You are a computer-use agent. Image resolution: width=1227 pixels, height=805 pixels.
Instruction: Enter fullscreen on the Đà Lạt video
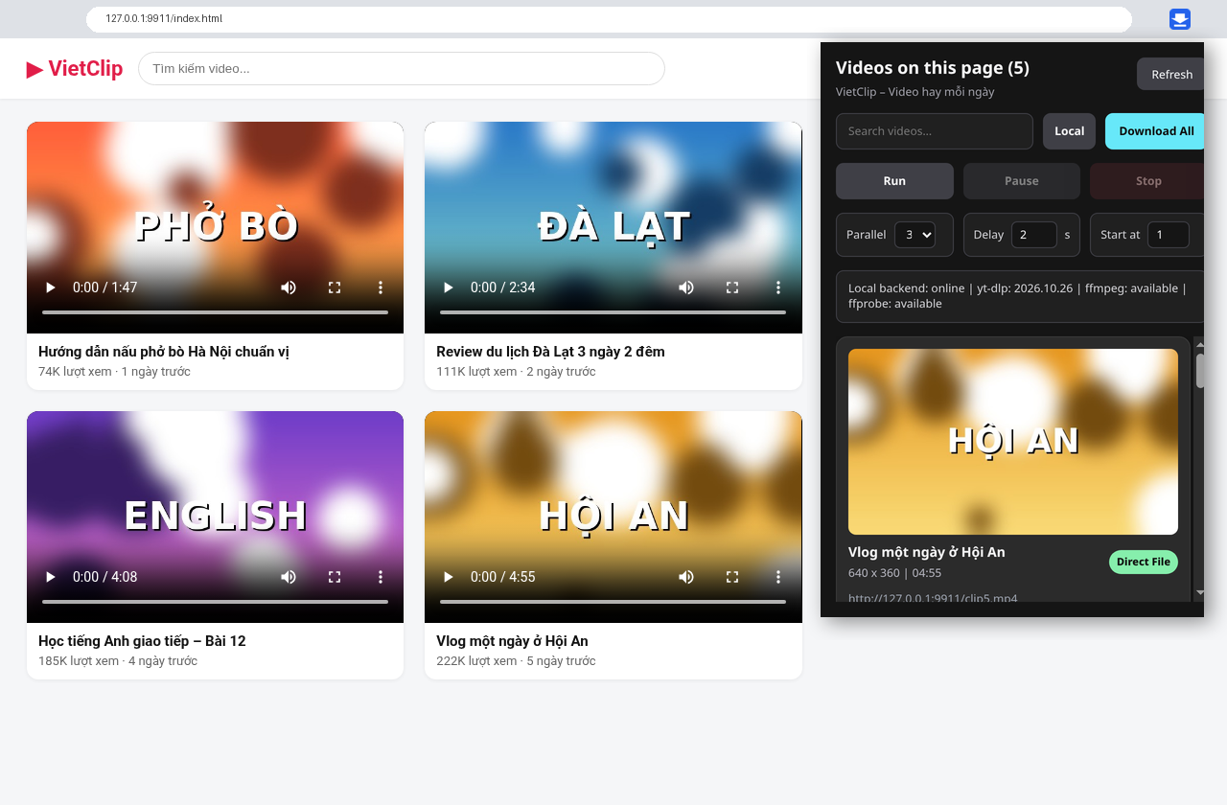[732, 287]
